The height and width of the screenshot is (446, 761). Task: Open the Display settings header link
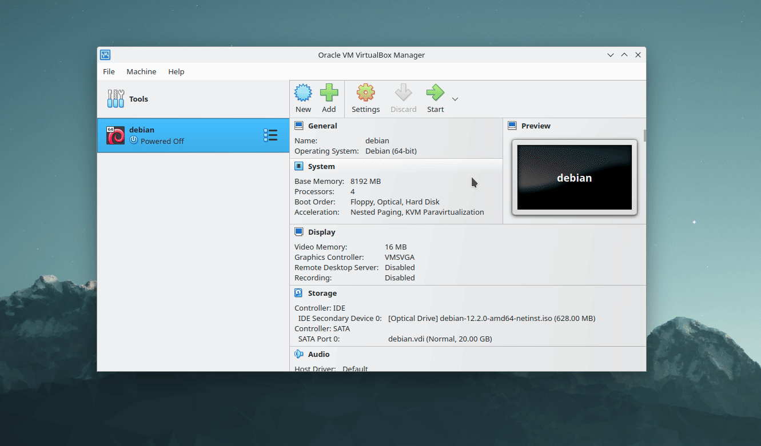[322, 232]
